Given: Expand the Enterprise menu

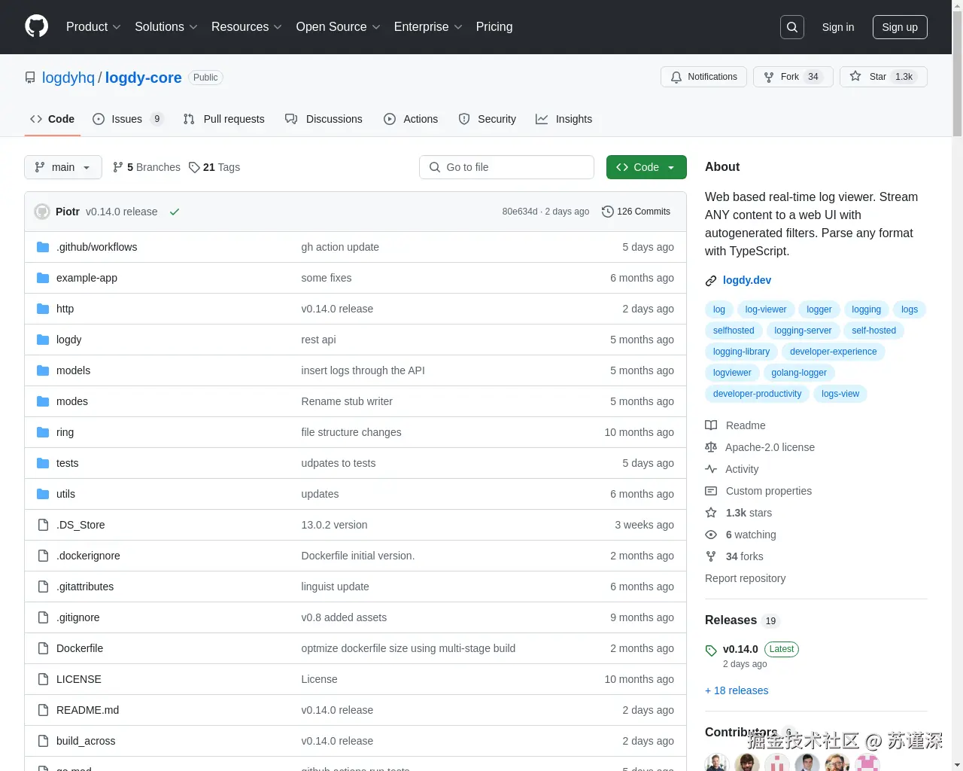Looking at the screenshot, I should (x=428, y=27).
